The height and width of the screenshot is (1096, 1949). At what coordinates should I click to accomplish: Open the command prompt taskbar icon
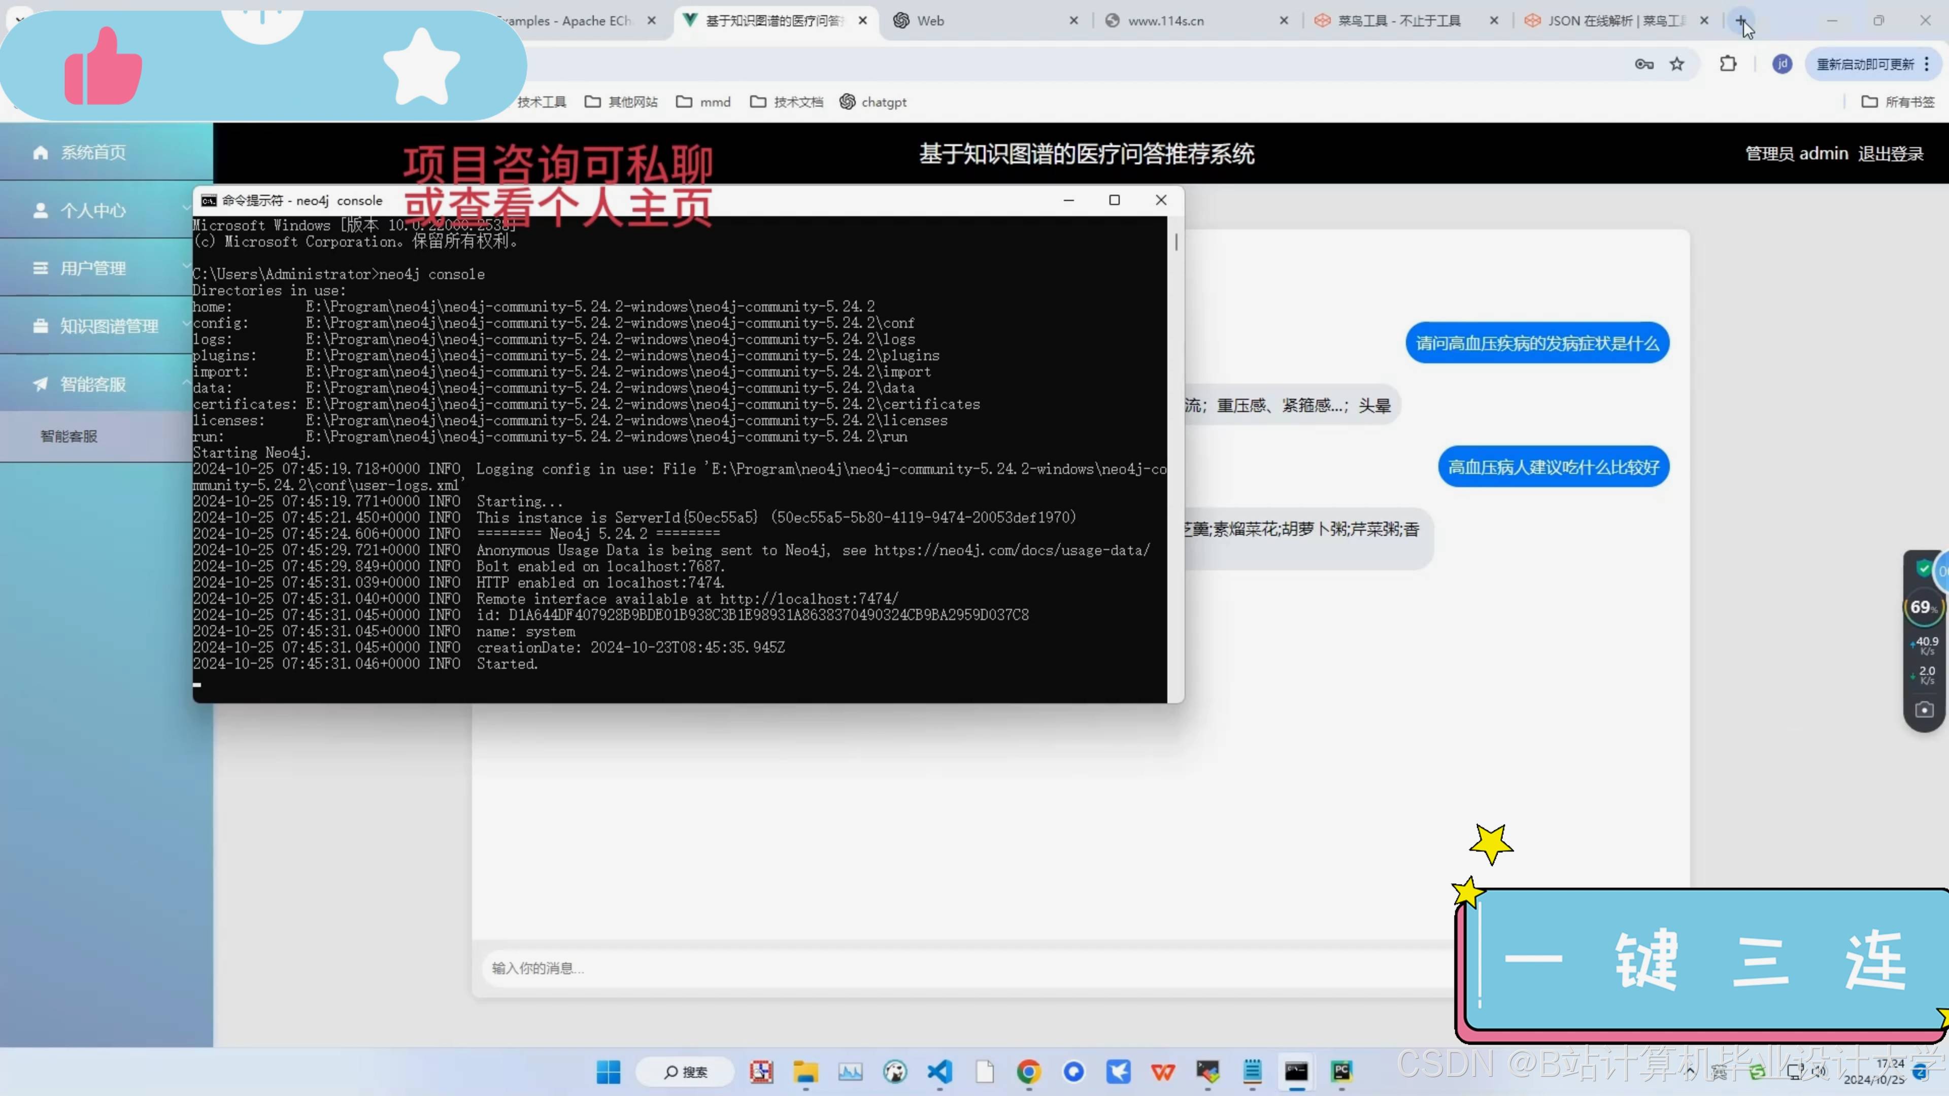[x=1296, y=1072]
